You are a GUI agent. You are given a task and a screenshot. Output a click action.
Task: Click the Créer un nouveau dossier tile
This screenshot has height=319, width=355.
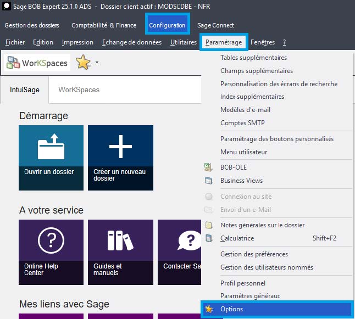(x=120, y=158)
